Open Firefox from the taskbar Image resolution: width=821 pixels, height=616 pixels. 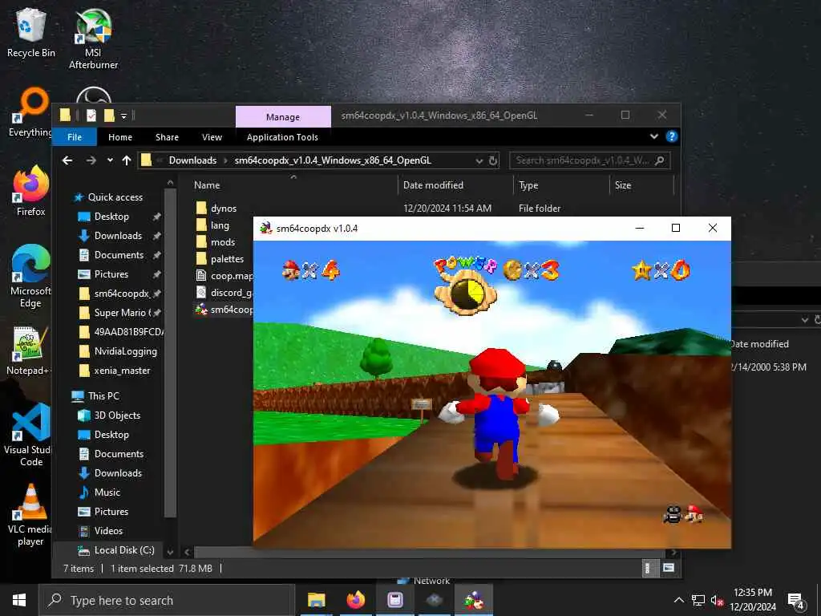pyautogui.click(x=355, y=600)
